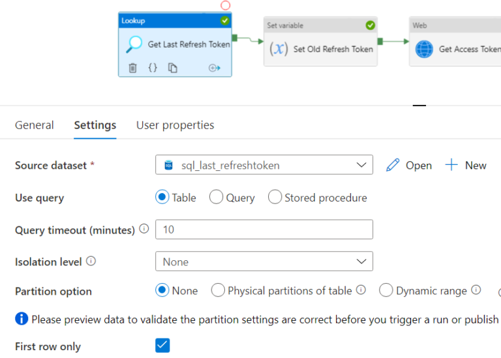The width and height of the screenshot is (501, 358).
Task: Choose Dynamic range partition option
Action: click(386, 290)
